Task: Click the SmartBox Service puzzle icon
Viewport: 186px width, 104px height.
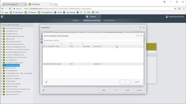Action: pos(4,31)
